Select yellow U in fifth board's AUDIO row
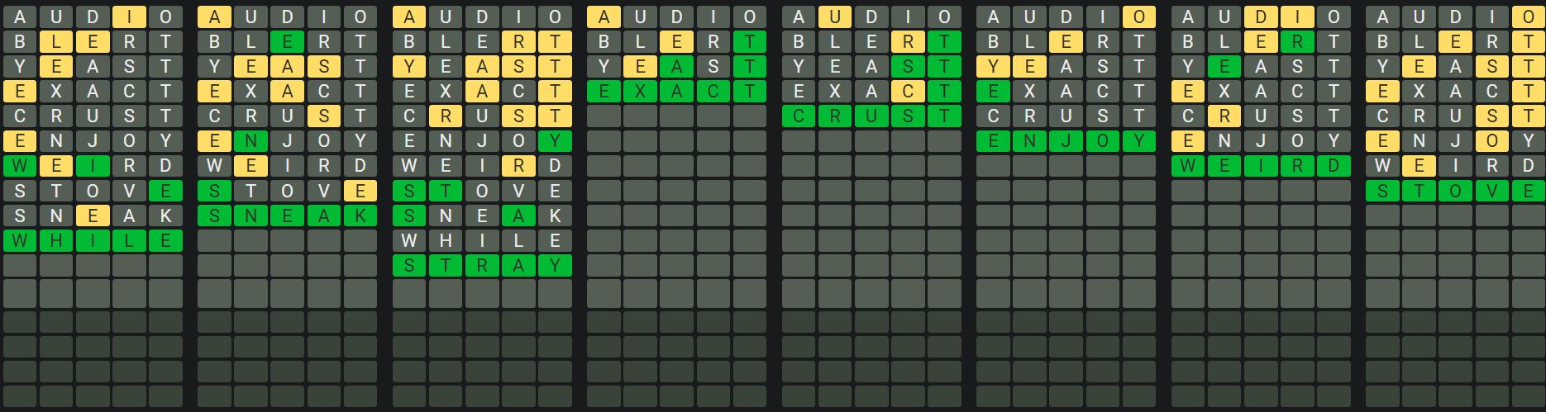1546x412 pixels. tap(835, 17)
